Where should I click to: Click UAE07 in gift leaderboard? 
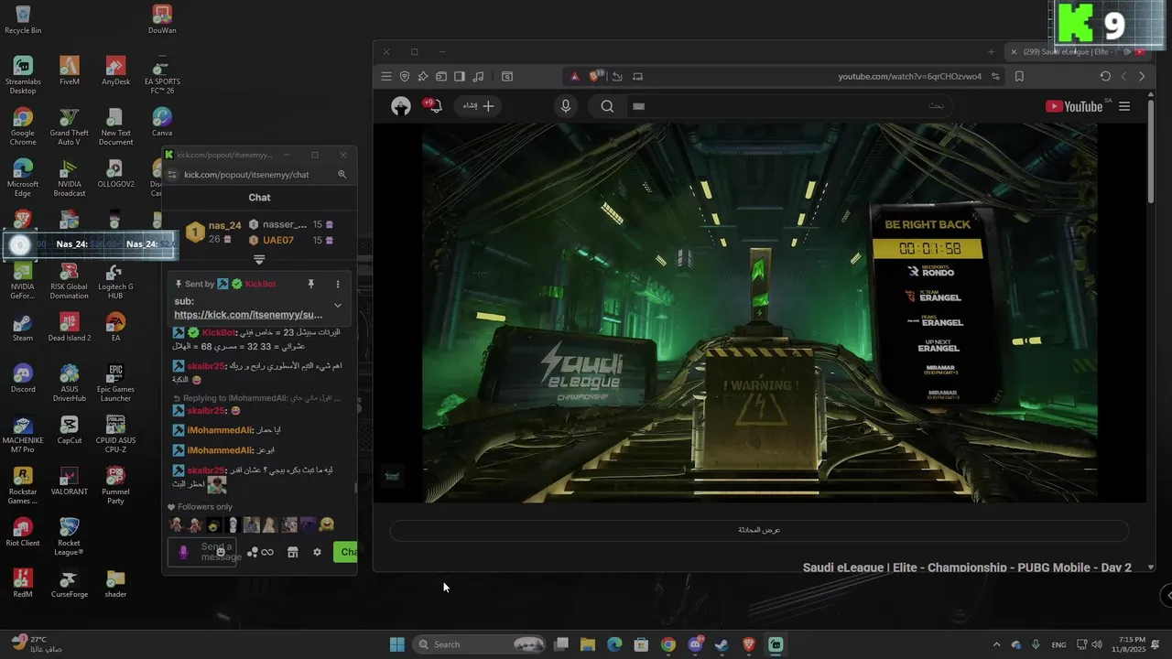coord(278,241)
